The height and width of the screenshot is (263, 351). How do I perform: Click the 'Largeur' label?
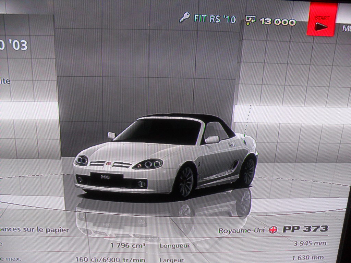click(171, 260)
